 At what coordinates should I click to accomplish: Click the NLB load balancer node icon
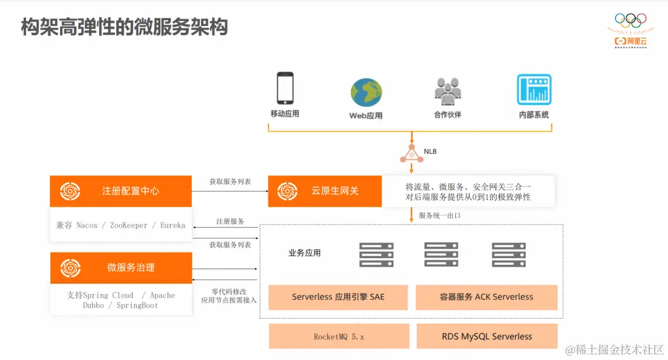pos(411,154)
